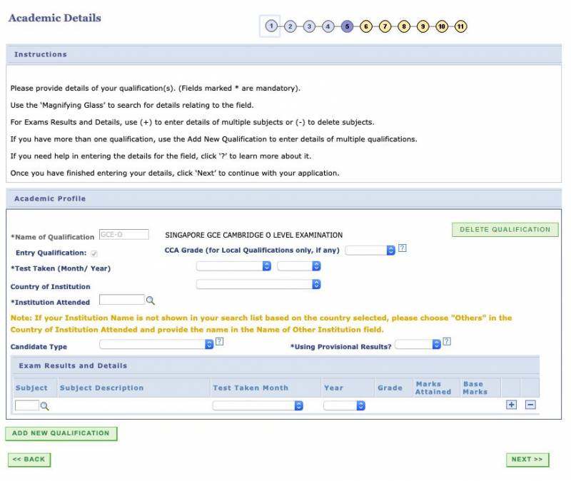Toggle the Entry Qualification checkbox
The image size is (571, 481).
point(94,253)
